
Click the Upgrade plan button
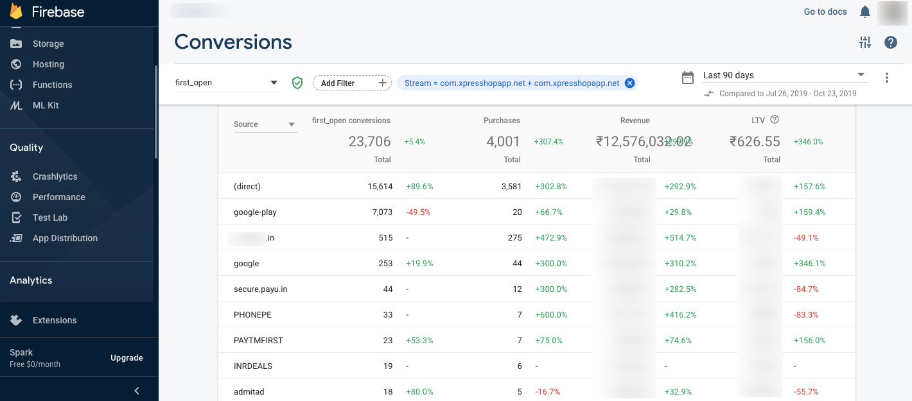(127, 357)
